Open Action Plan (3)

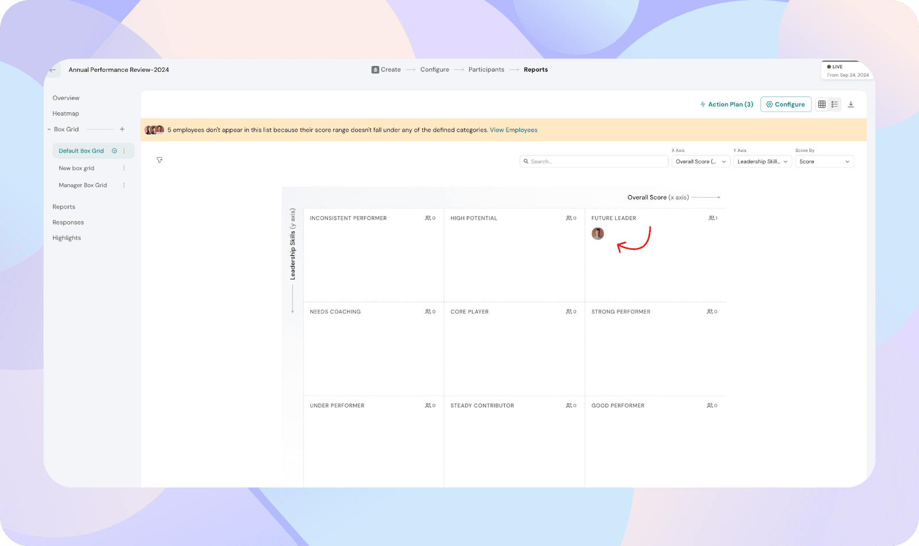pyautogui.click(x=727, y=104)
